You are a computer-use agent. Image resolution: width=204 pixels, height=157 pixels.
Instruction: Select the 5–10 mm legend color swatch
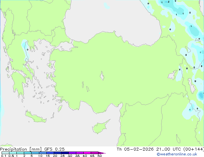pyautogui.click(x=35, y=153)
